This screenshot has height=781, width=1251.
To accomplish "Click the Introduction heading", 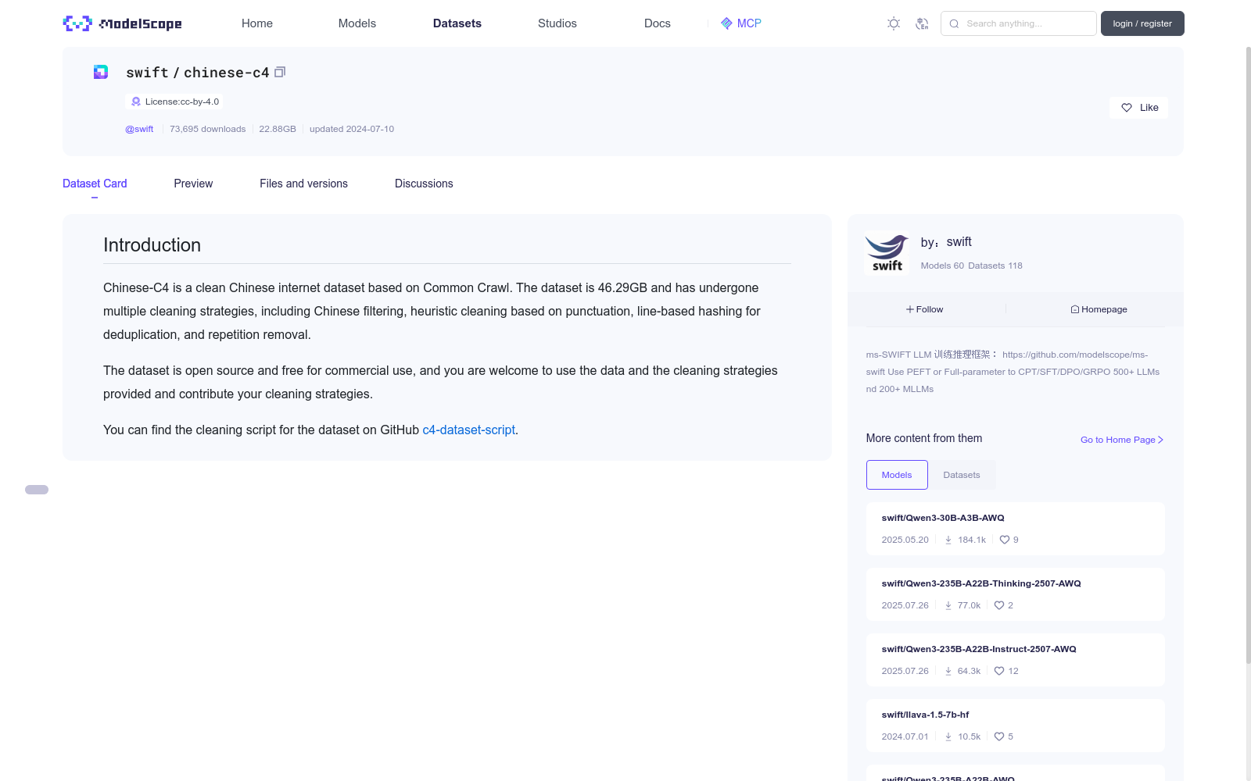I will 152,245.
